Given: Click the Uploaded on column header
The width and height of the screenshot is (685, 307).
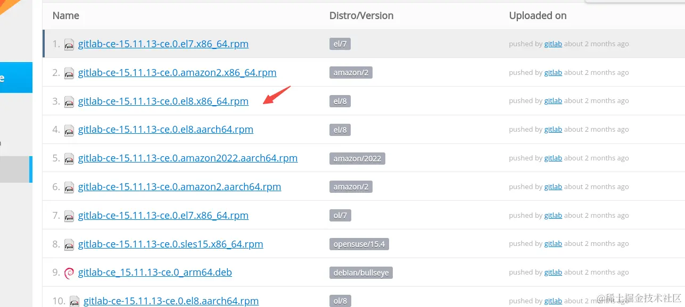Looking at the screenshot, I should pos(538,16).
